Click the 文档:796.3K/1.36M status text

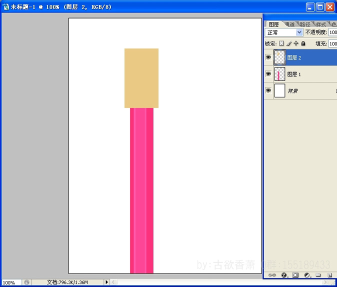67,282
